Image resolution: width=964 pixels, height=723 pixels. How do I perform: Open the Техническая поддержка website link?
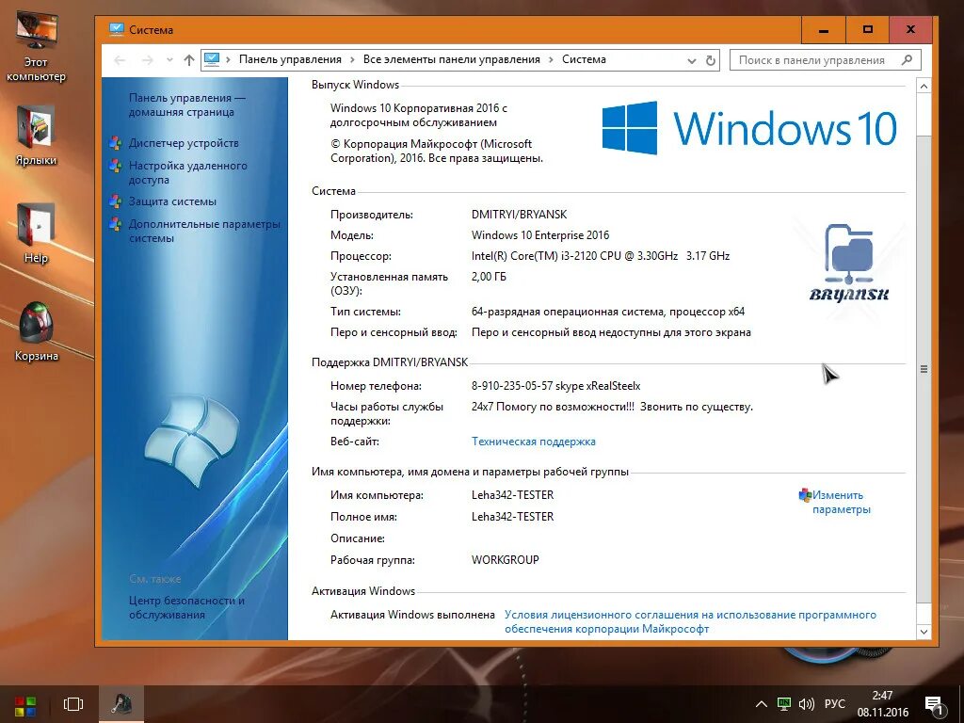534,442
